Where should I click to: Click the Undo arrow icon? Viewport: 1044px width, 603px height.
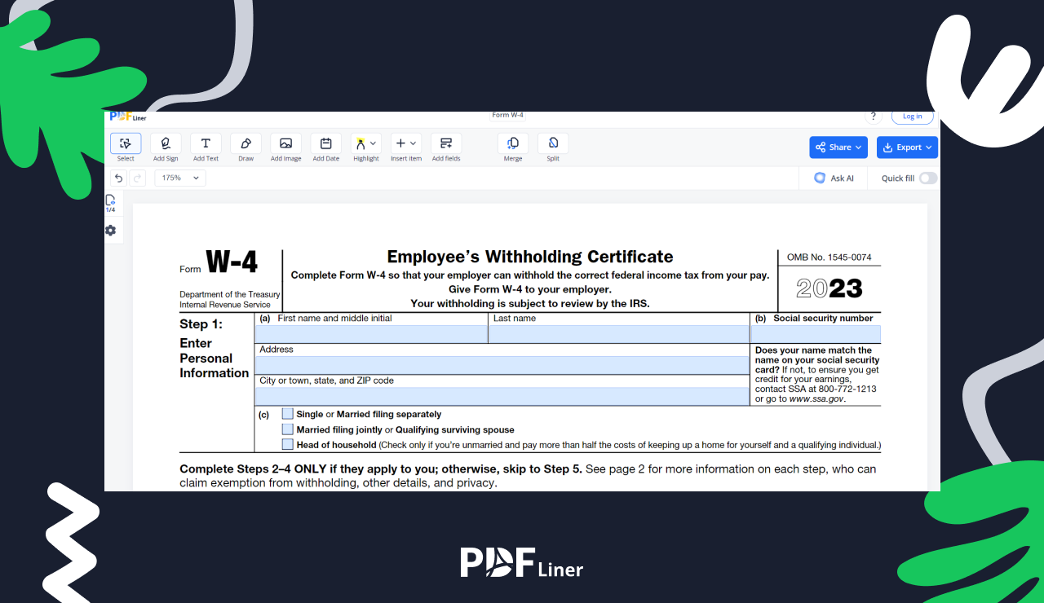coord(118,178)
